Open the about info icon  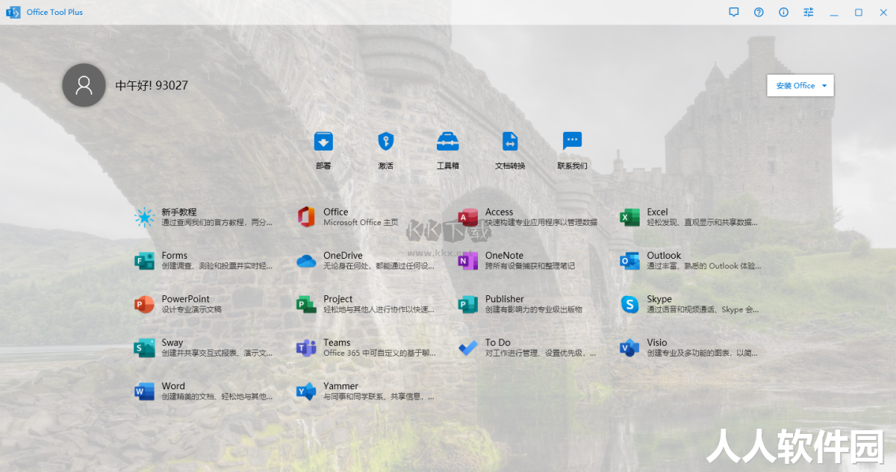coord(783,12)
